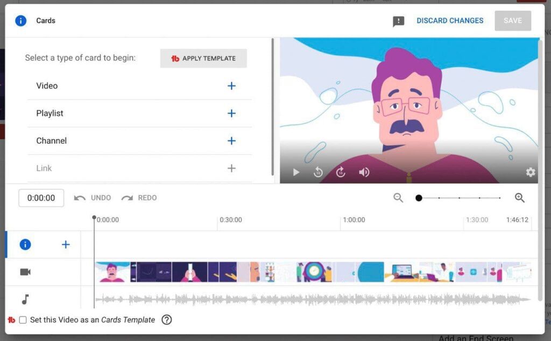Expand the Channel card type with its plus
Screen dimensions: 551x341
point(231,141)
